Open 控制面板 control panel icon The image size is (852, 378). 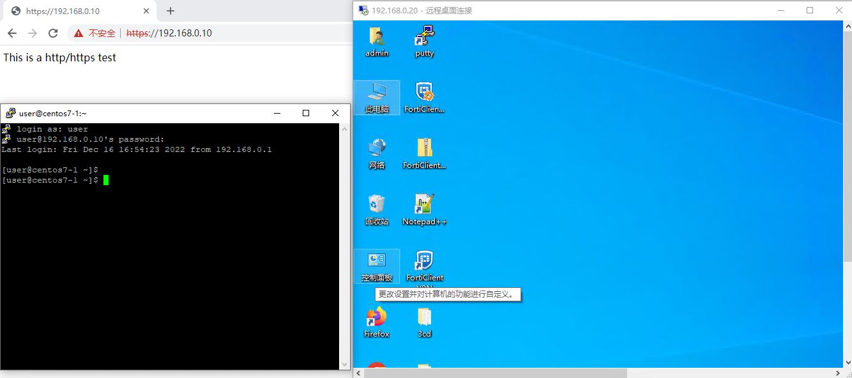point(377,262)
